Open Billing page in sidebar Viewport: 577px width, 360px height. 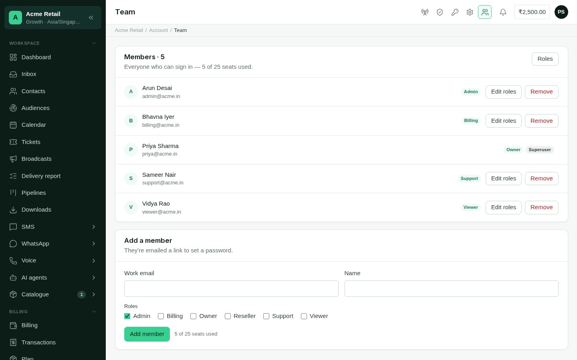click(53, 325)
